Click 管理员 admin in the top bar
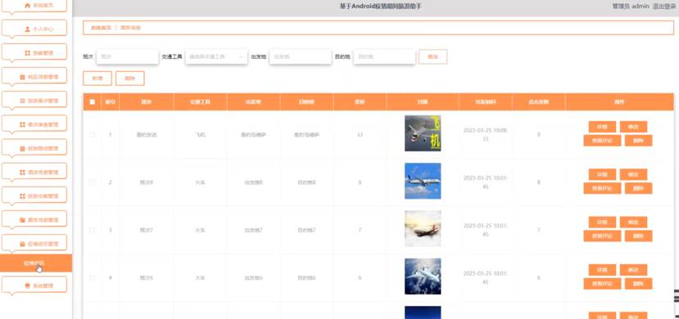This screenshot has height=319, width=679. pos(631,6)
